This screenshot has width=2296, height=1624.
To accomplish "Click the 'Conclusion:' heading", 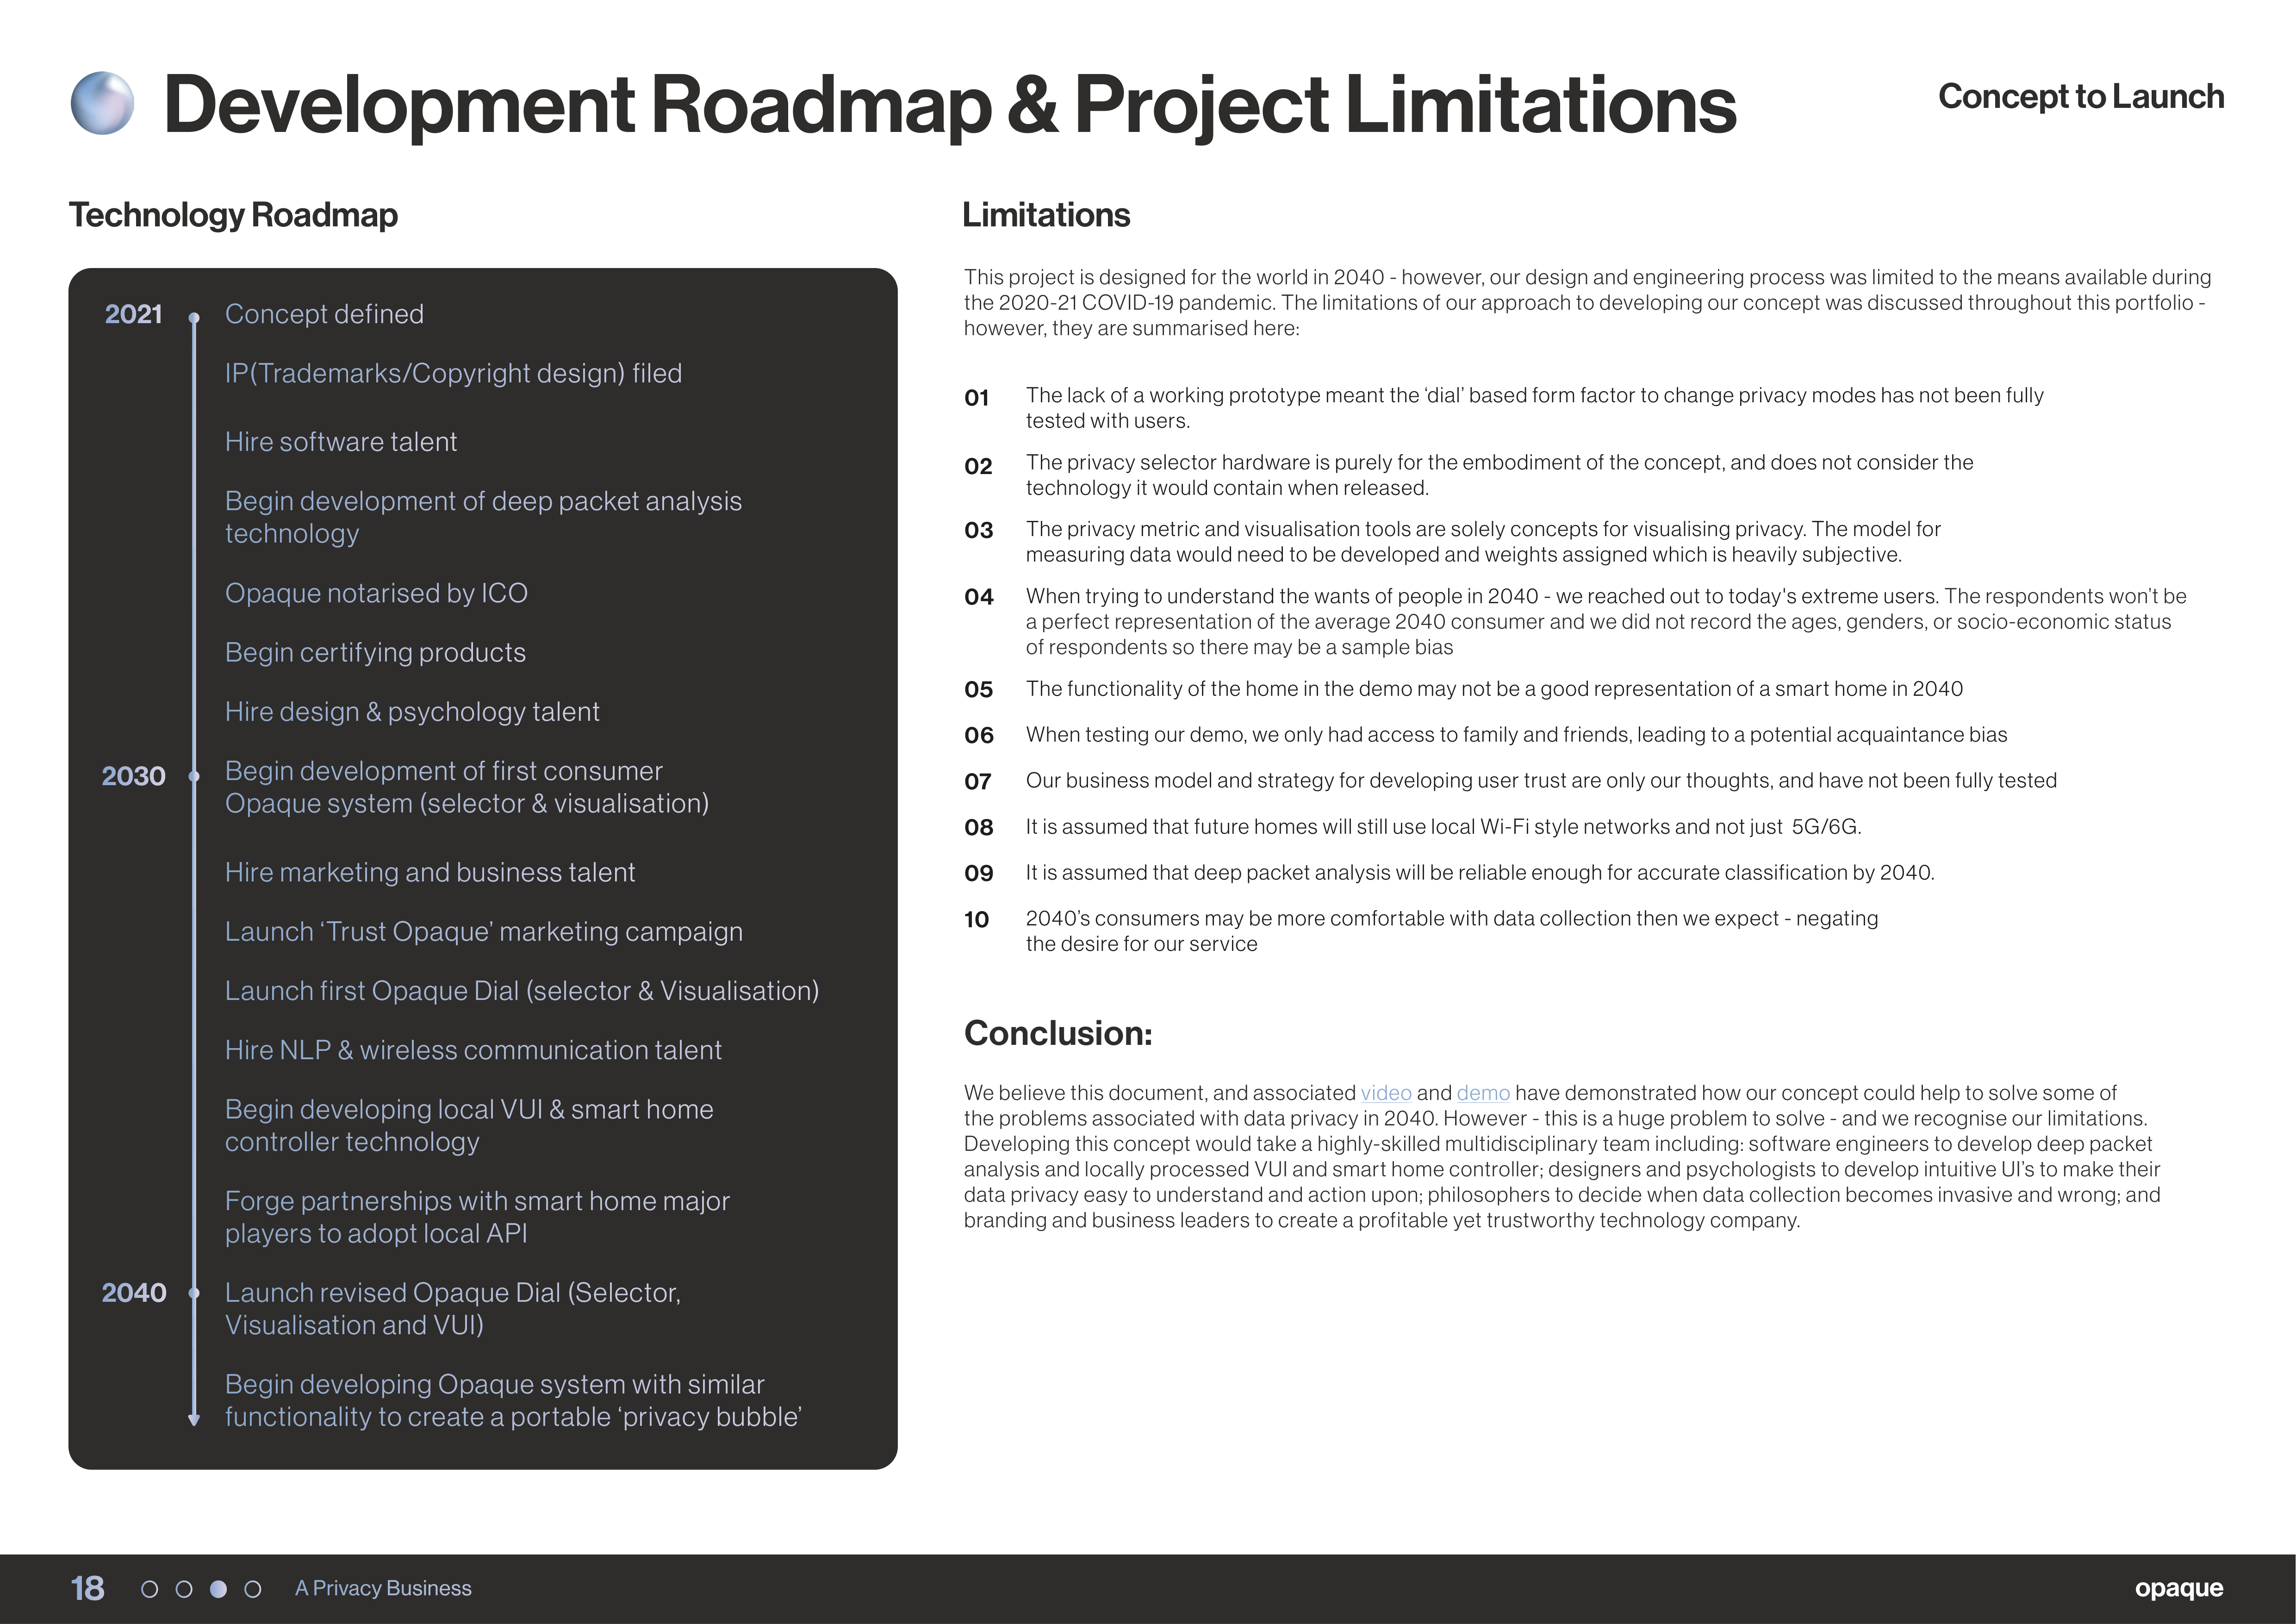I will click(x=1058, y=1033).
